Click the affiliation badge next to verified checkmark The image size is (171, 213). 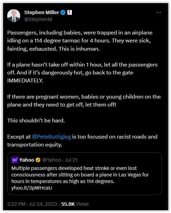(x=69, y=12)
